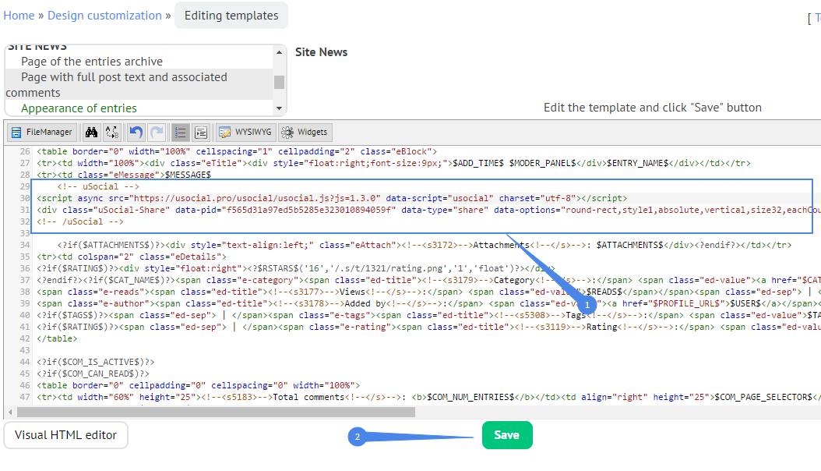821x471 pixels.
Task: Click the template list scrollbar thumb
Action: (279, 82)
